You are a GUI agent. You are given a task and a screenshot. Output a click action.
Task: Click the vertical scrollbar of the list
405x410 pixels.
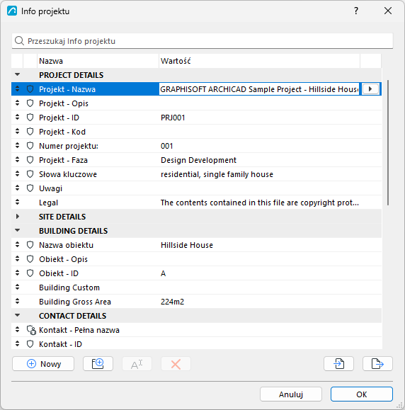[x=388, y=143]
